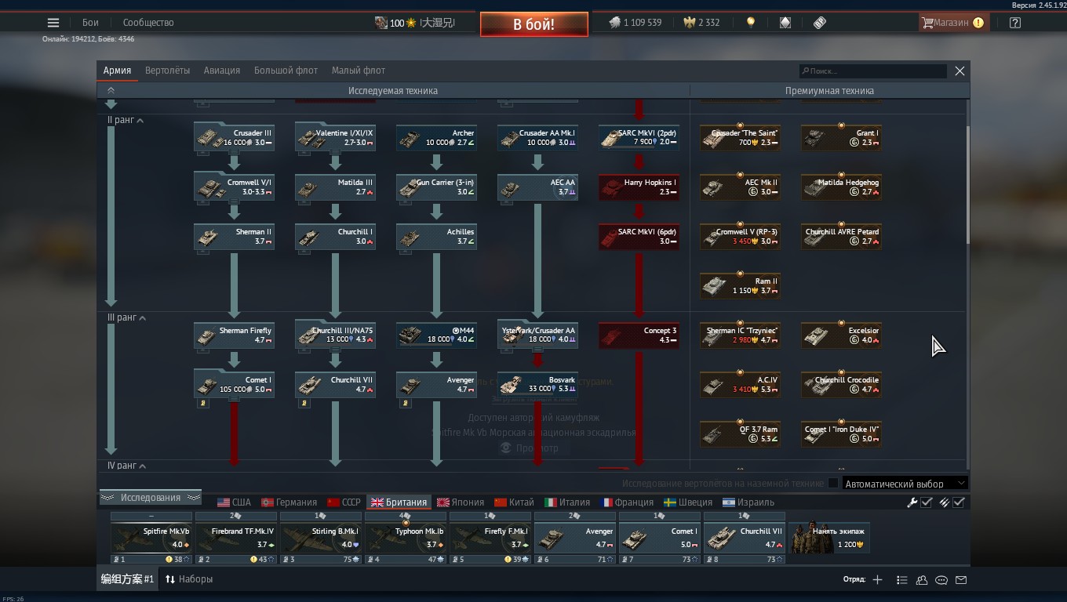Image resolution: width=1067 pixels, height=602 pixels.
Task: Select the Bosvark vehicle card
Action: (x=537, y=385)
